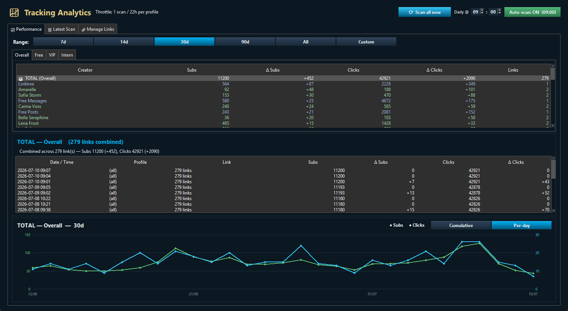Set range to 30d

[184, 42]
